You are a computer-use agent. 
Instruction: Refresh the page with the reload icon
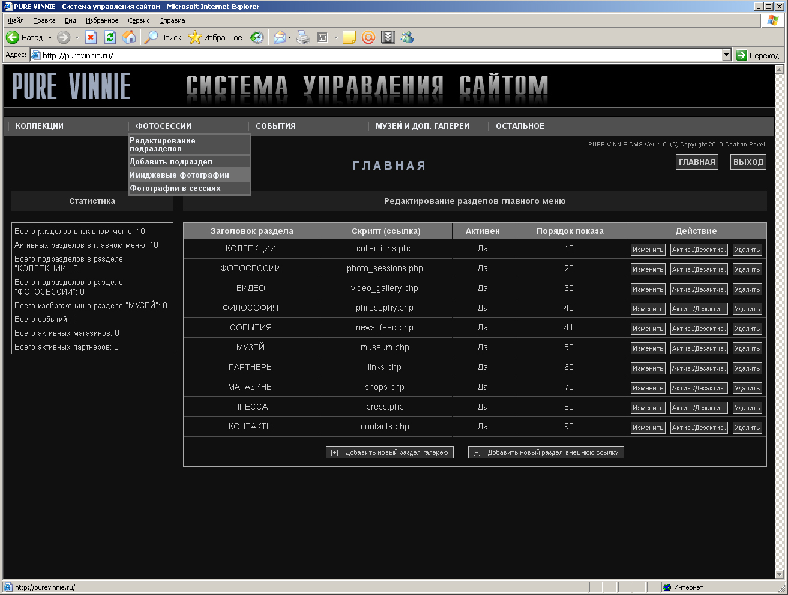110,37
